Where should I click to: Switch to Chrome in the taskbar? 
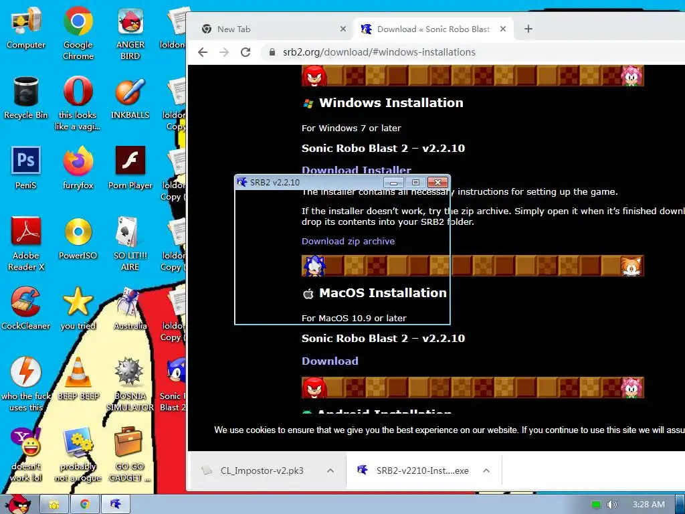click(85, 505)
